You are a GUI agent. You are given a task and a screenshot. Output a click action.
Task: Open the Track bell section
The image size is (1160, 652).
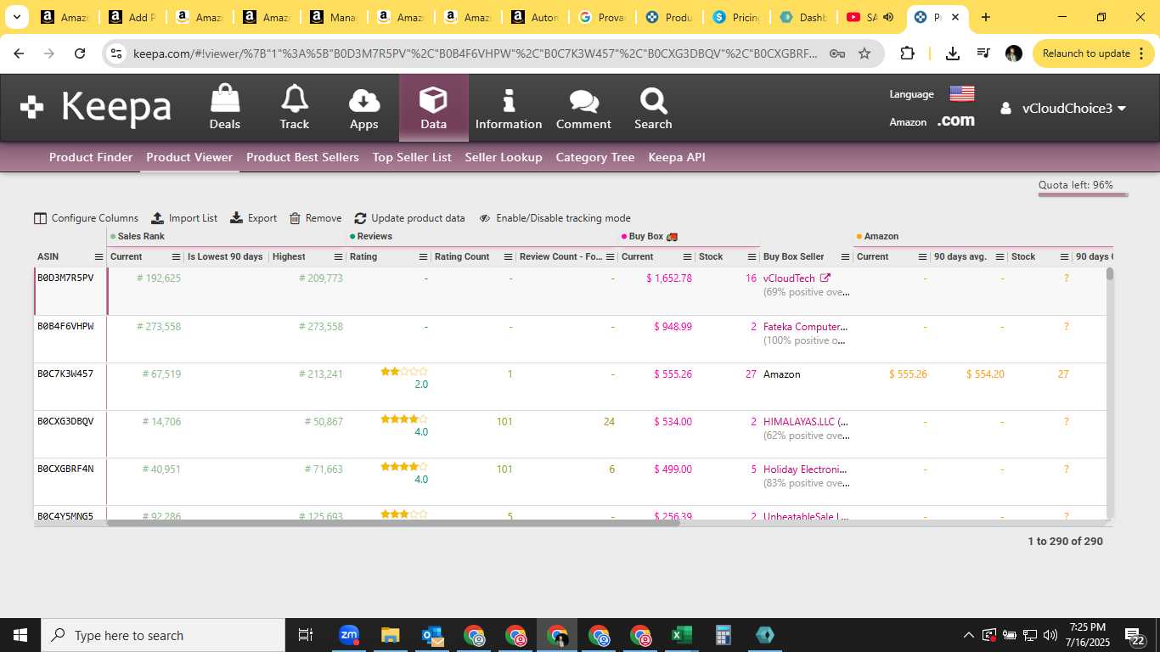(x=295, y=107)
